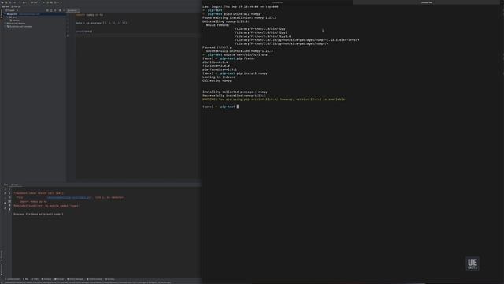
Task: Open the Python Console tool window button
Action: [94, 279]
